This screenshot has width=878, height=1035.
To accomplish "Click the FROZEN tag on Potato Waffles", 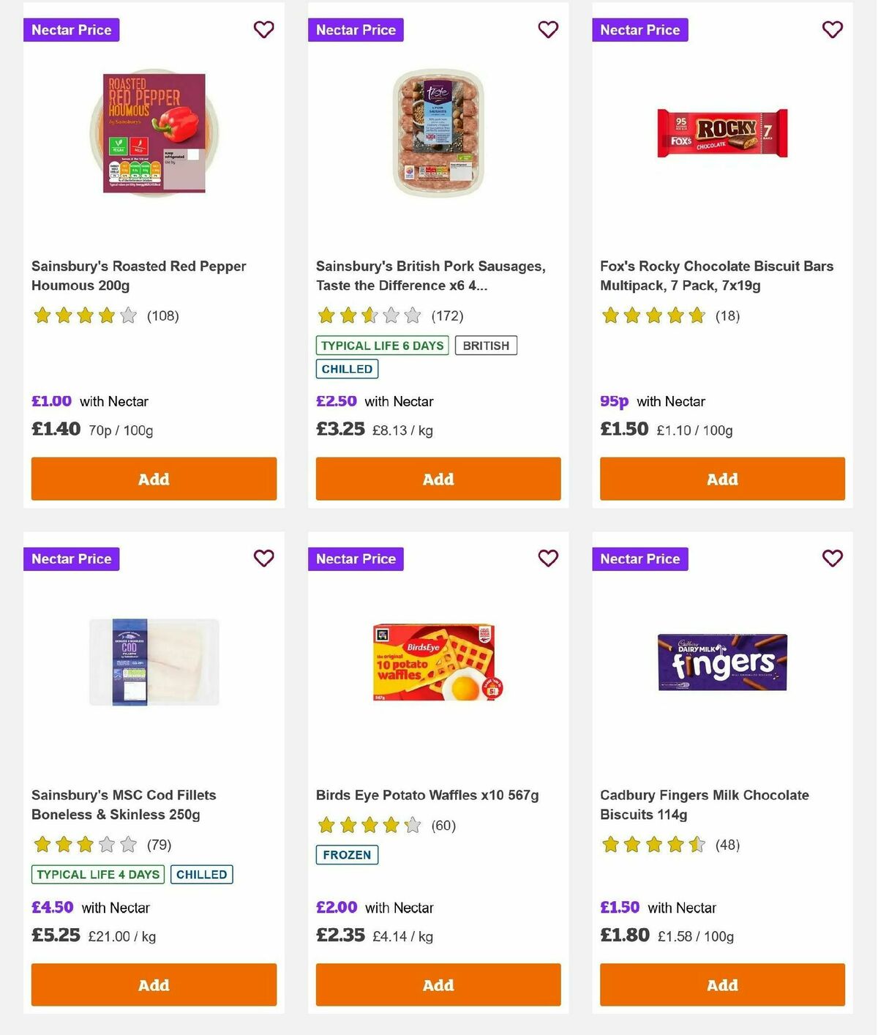I will 347,854.
